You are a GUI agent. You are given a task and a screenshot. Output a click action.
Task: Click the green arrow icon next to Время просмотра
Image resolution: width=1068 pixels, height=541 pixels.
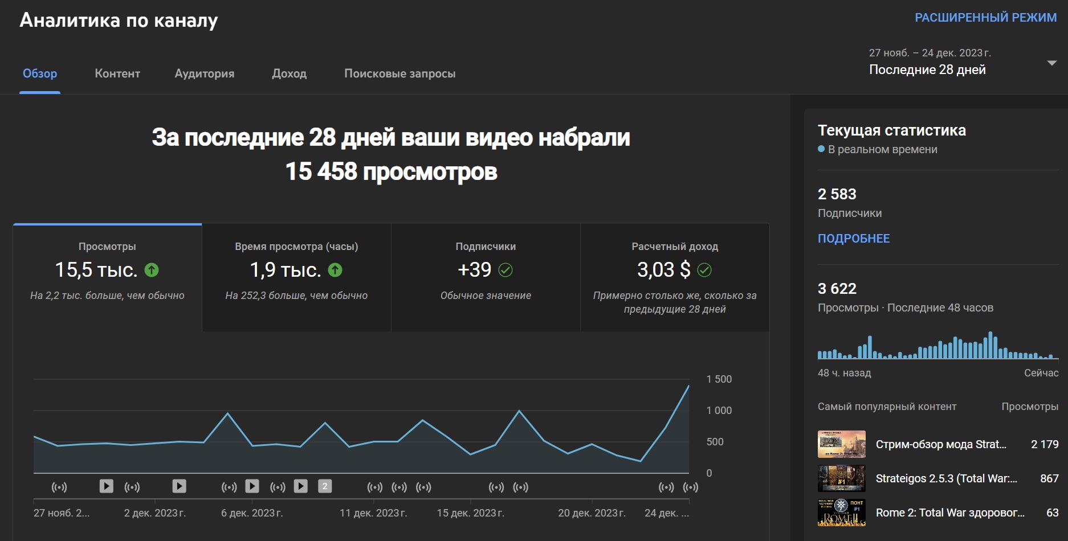coord(335,270)
